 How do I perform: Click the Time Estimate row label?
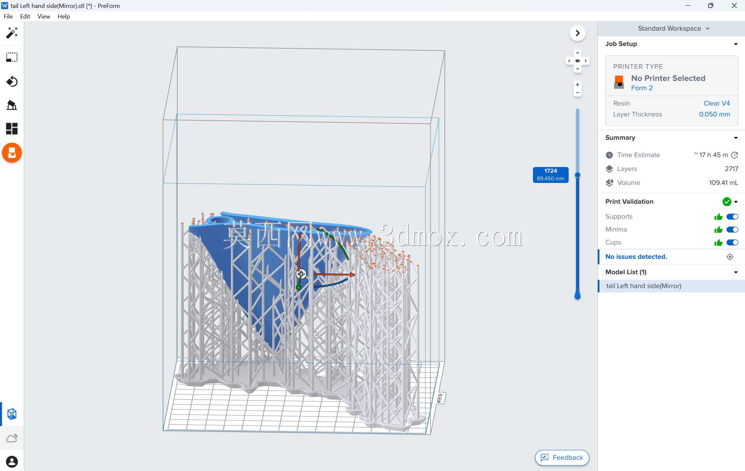pos(638,155)
